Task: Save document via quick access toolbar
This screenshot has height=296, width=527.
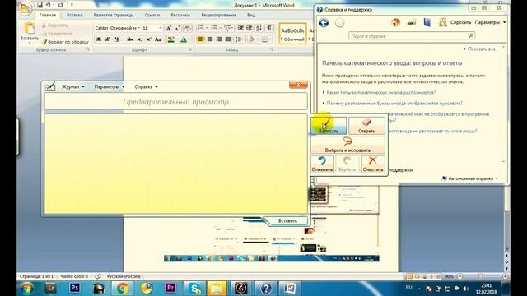Action: coord(40,5)
